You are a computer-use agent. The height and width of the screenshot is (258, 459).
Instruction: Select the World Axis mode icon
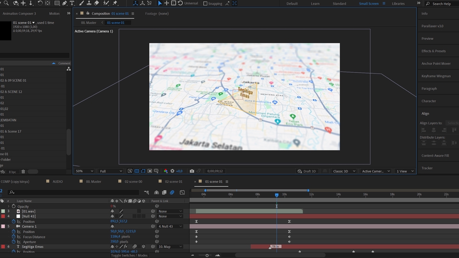coord(142,3)
